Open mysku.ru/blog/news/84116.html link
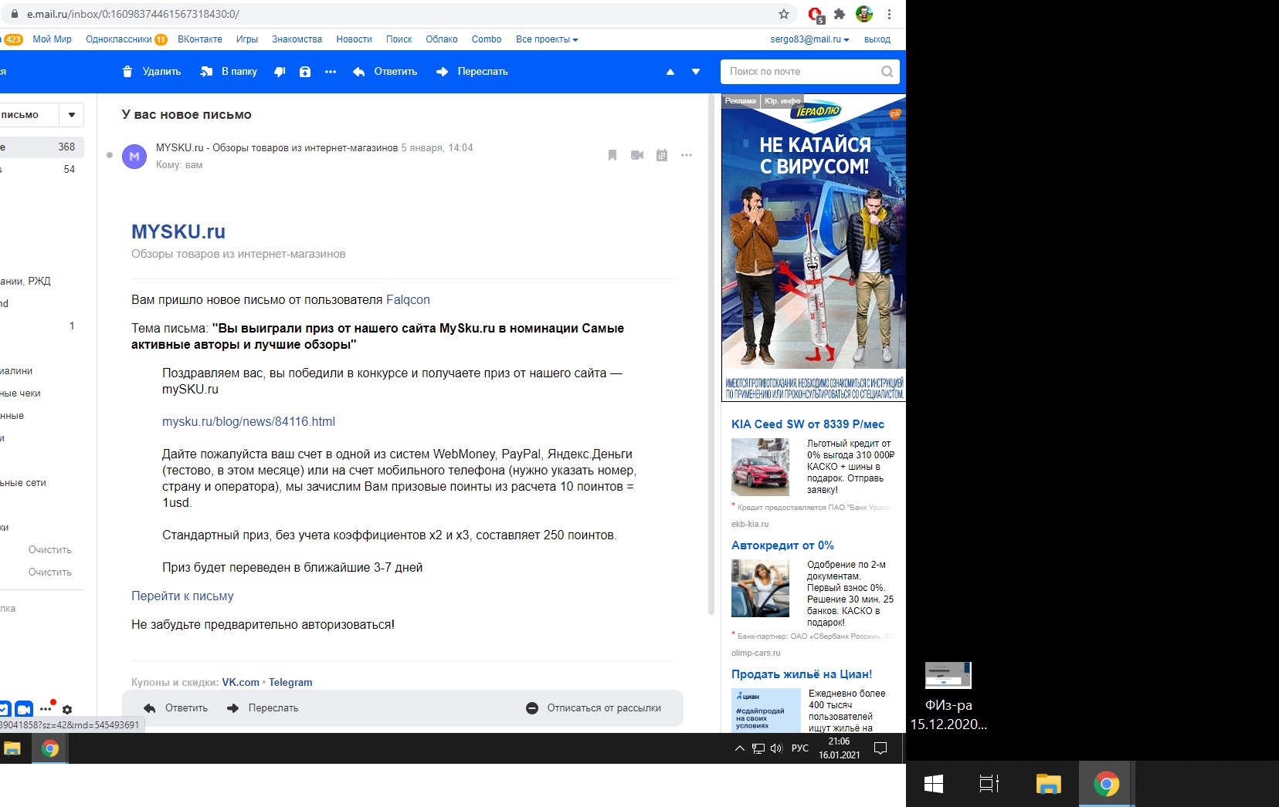Image resolution: width=1279 pixels, height=807 pixels. 249,421
